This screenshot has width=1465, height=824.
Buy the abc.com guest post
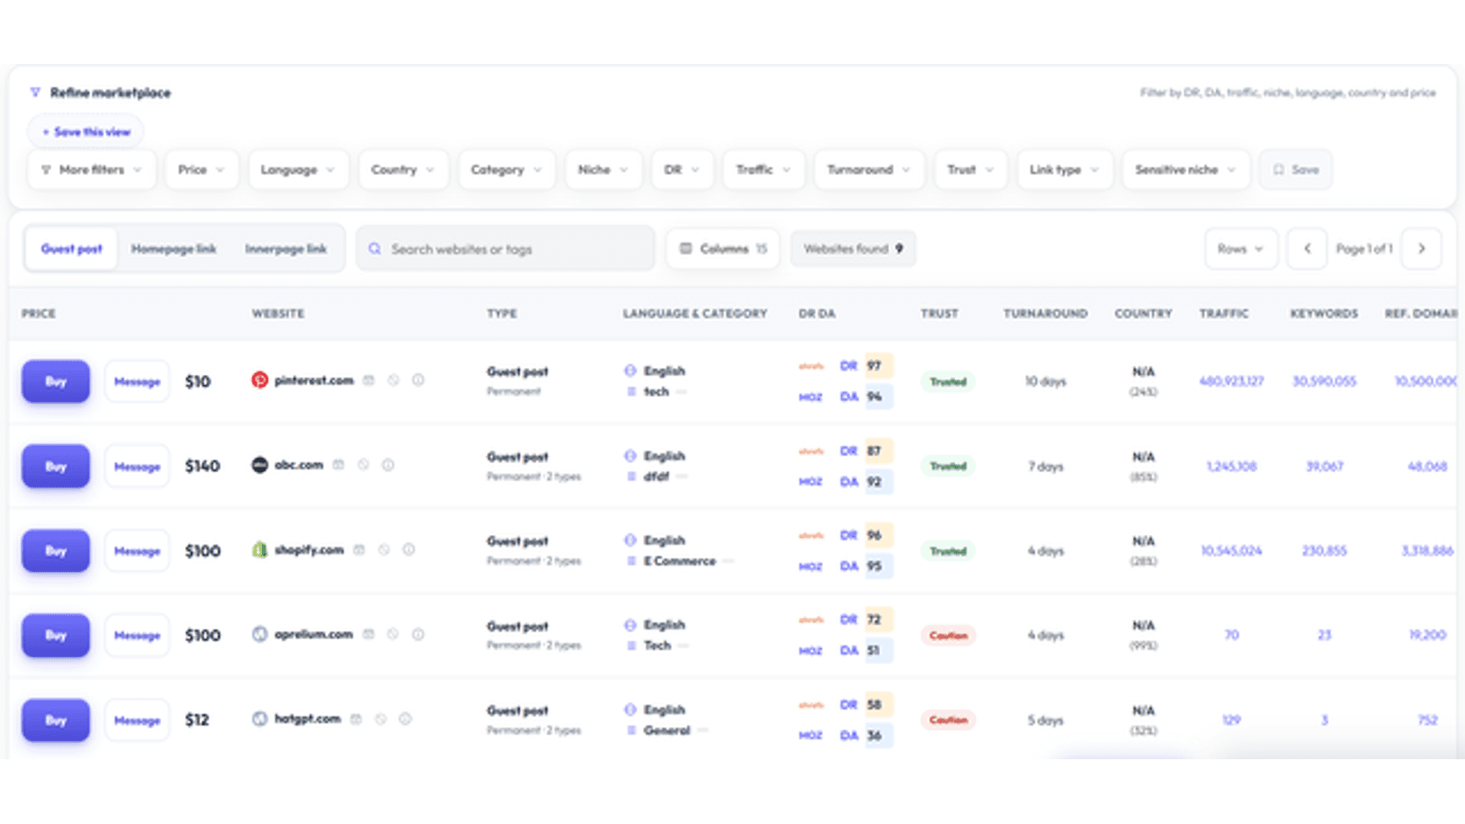56,466
